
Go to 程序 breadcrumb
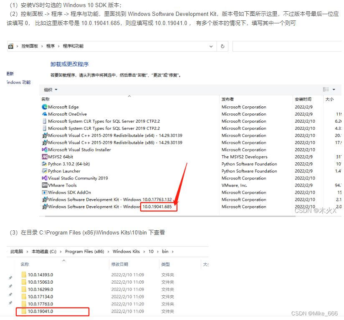click(50, 46)
